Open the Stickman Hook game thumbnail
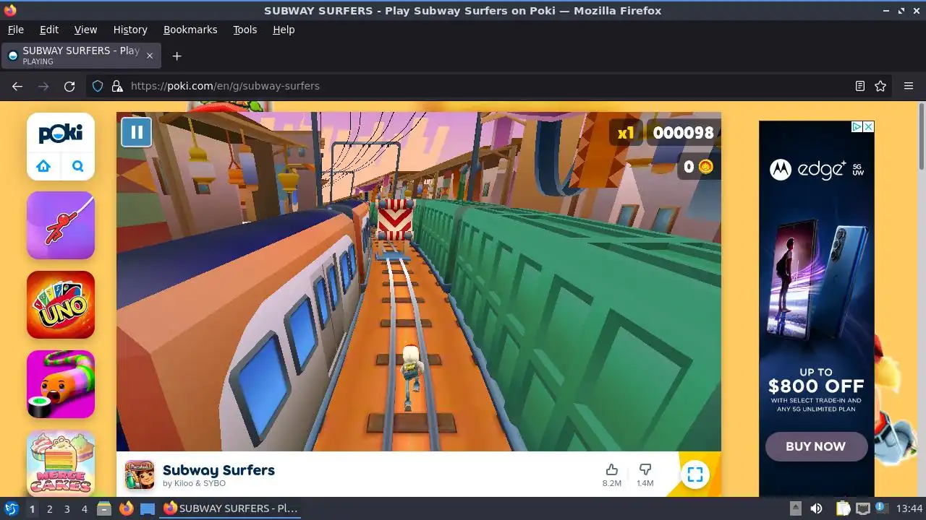 (x=61, y=225)
